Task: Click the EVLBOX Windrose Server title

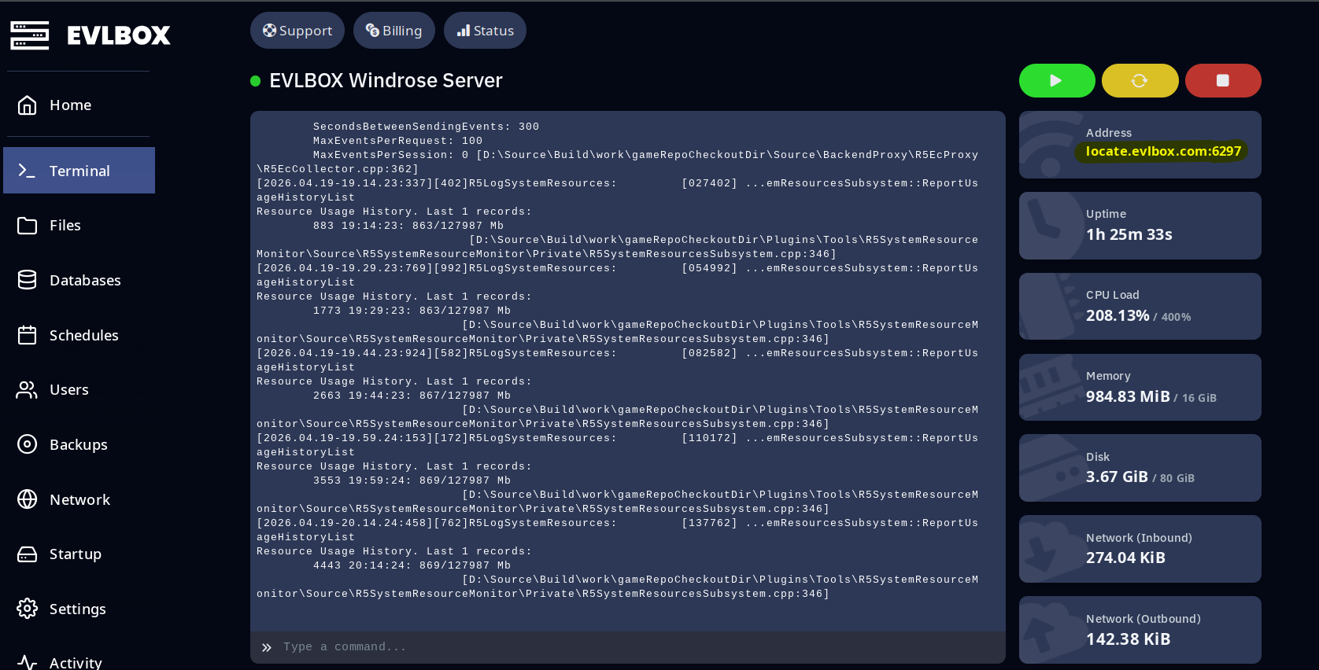Action: point(386,80)
